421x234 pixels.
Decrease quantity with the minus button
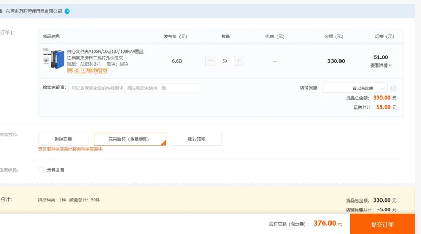click(x=210, y=61)
